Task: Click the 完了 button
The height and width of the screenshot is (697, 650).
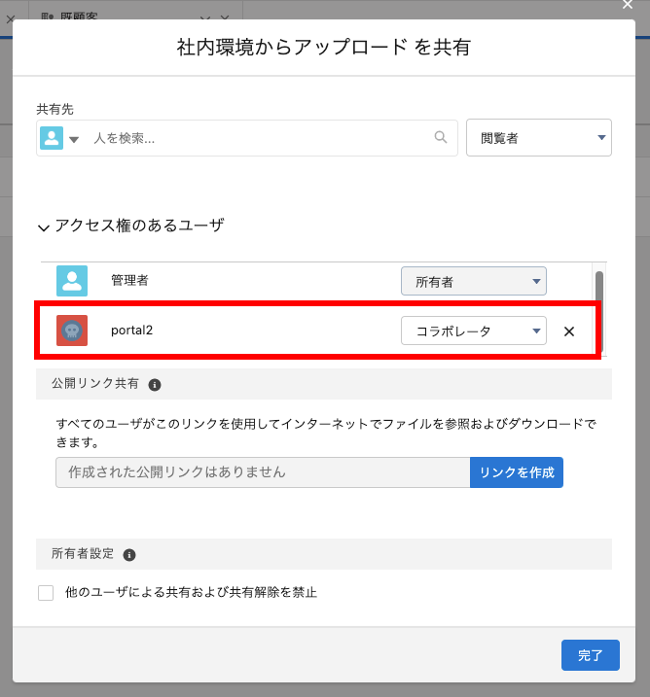Action: pos(590,655)
